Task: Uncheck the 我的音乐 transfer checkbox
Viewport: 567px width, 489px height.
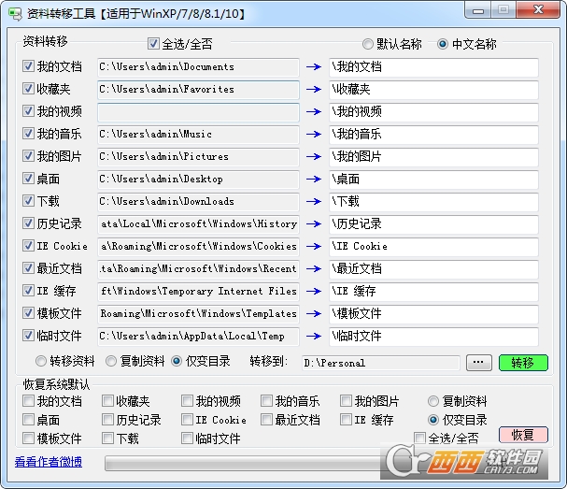Action: [29, 135]
